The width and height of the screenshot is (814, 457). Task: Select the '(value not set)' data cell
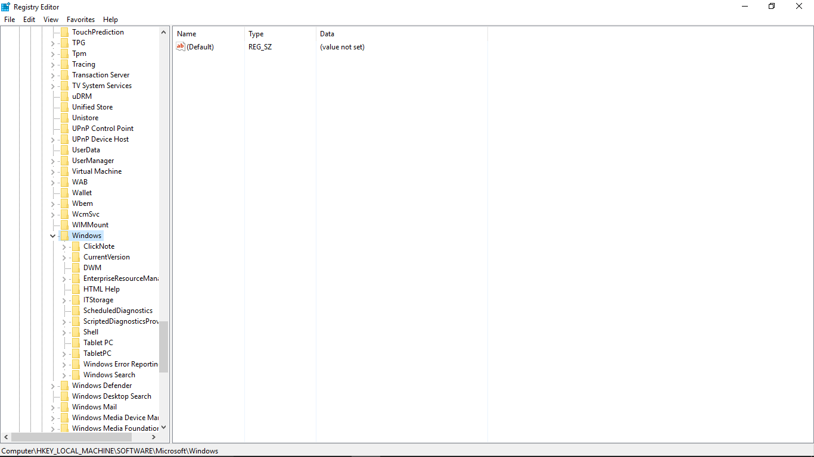342,47
